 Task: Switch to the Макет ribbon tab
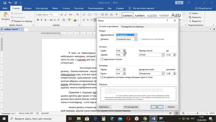coord(55,8)
